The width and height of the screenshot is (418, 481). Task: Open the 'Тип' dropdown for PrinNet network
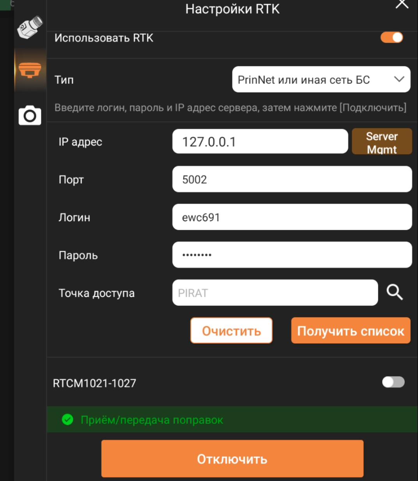321,80
